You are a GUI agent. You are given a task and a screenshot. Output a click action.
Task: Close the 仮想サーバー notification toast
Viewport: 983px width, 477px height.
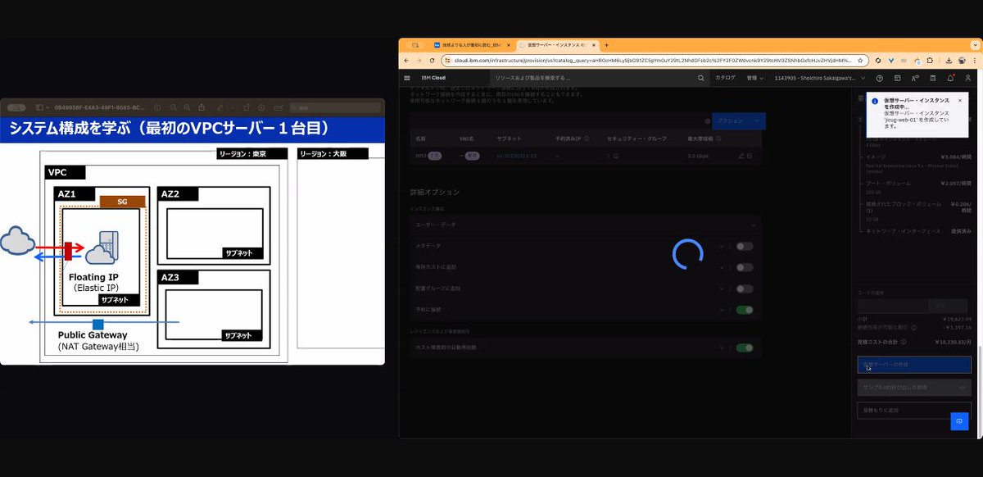point(962,99)
